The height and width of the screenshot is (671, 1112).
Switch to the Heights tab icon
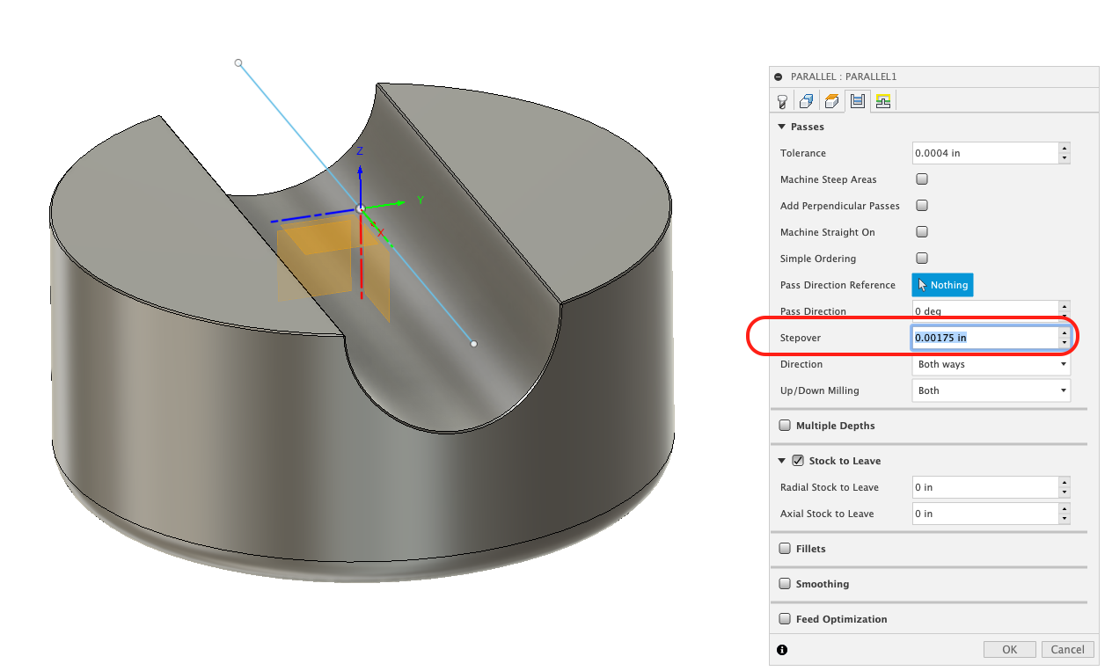click(x=831, y=101)
